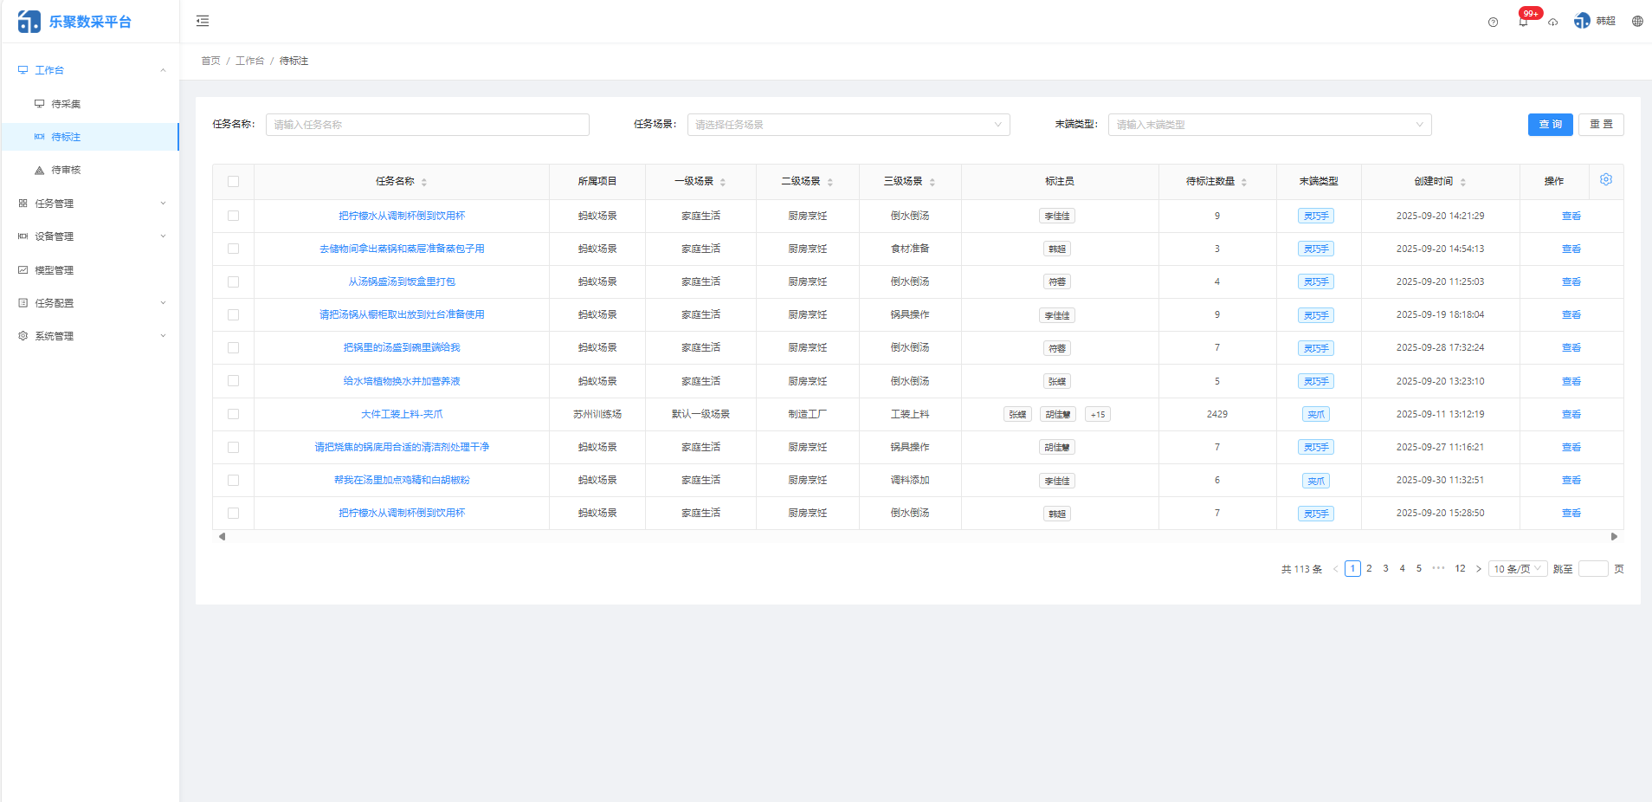Viewport: 1652px width, 802px height.
Task: Open the 任务场景 selection dropdown
Action: pos(846,124)
